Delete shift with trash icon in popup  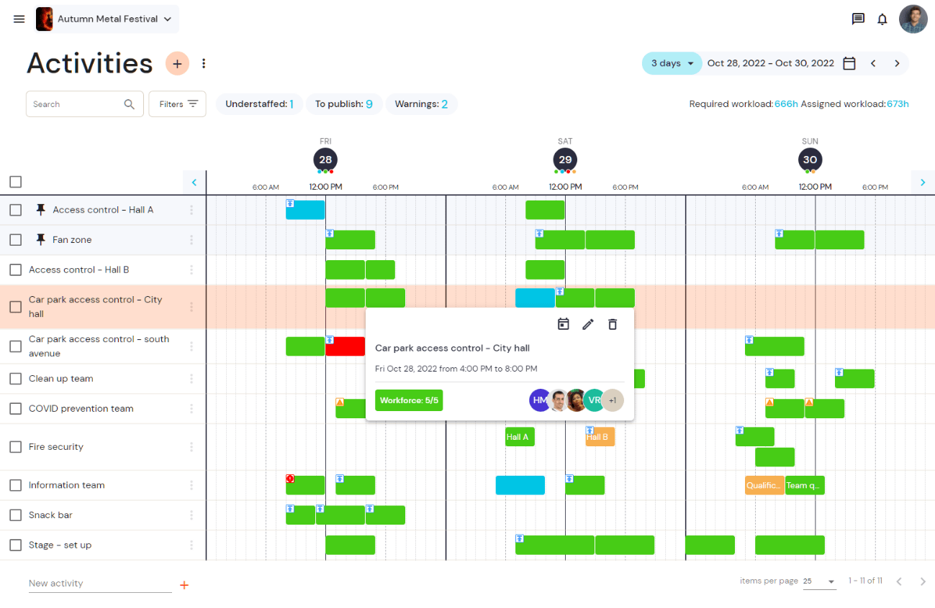tap(613, 324)
